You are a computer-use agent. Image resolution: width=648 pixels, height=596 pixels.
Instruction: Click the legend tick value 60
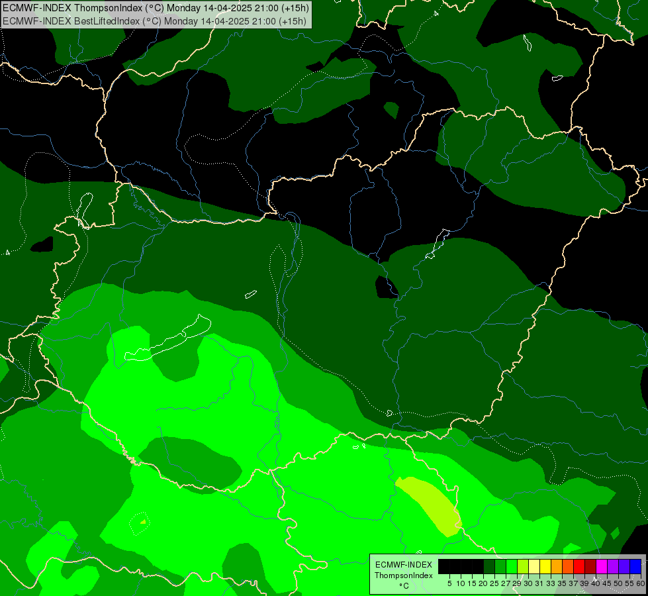point(640,583)
